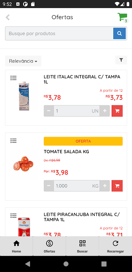Click the blue search magnifier button
This screenshot has width=132, height=272.
(119, 33)
